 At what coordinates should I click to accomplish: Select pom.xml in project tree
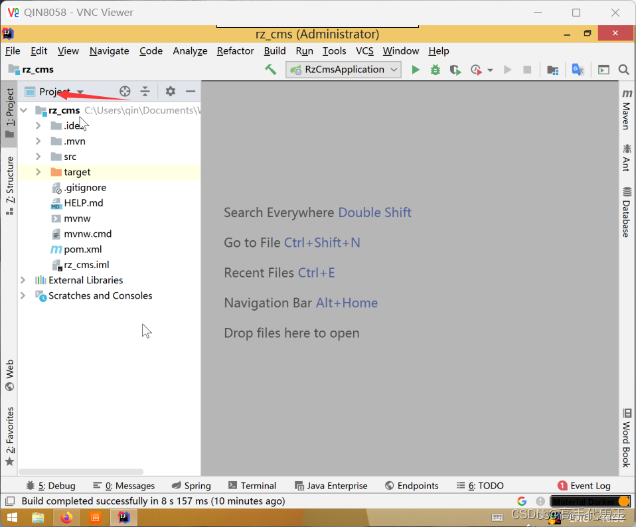coord(82,250)
